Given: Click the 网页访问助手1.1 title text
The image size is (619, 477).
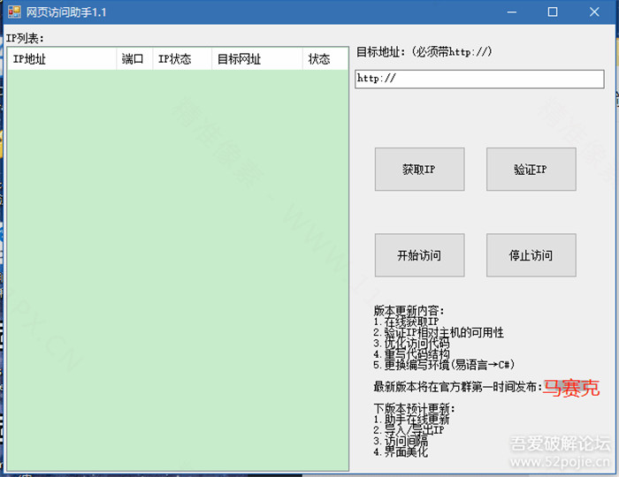Looking at the screenshot, I should (66, 12).
